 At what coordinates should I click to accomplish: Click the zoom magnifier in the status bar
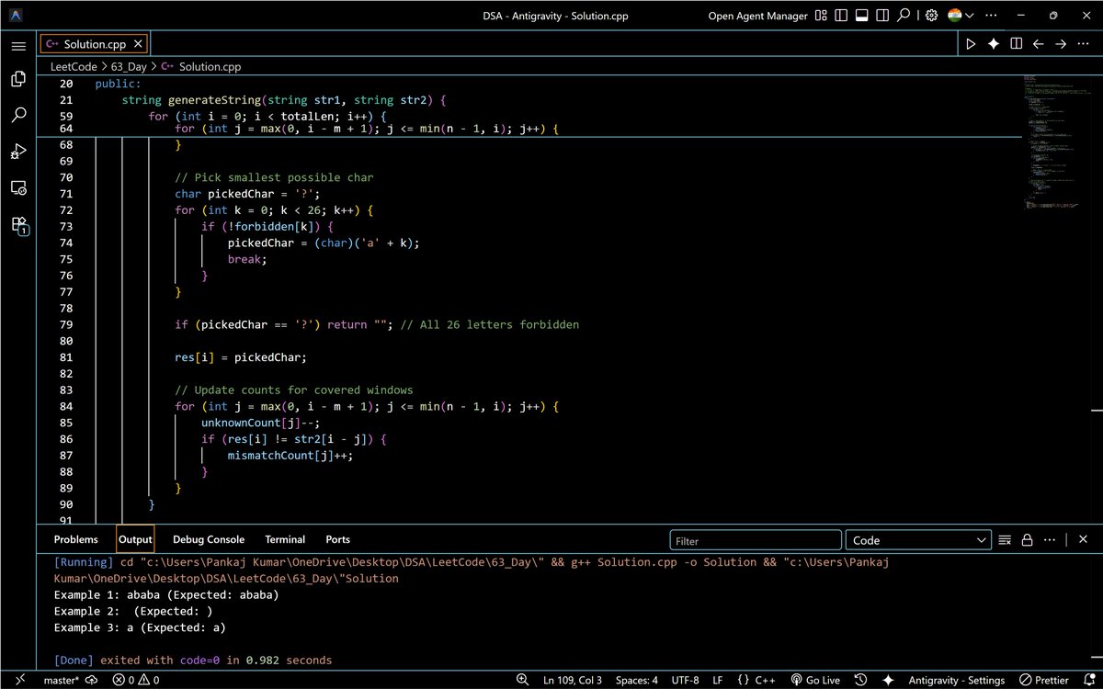[522, 681]
